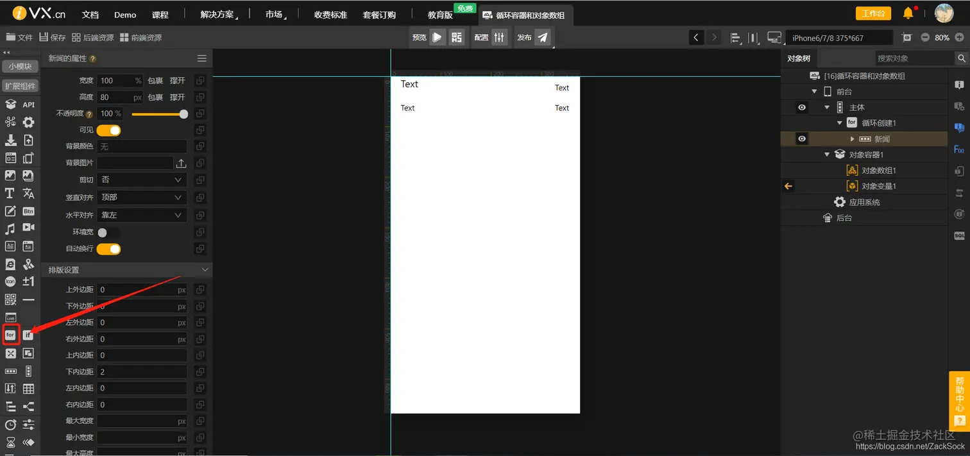Open the device size iPhone6/7/8 selector
The width and height of the screenshot is (970, 456).
(x=839, y=38)
